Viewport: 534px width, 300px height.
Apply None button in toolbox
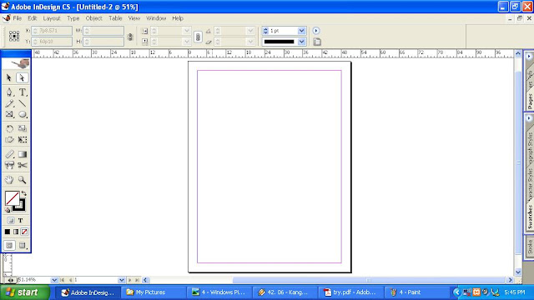[24, 232]
